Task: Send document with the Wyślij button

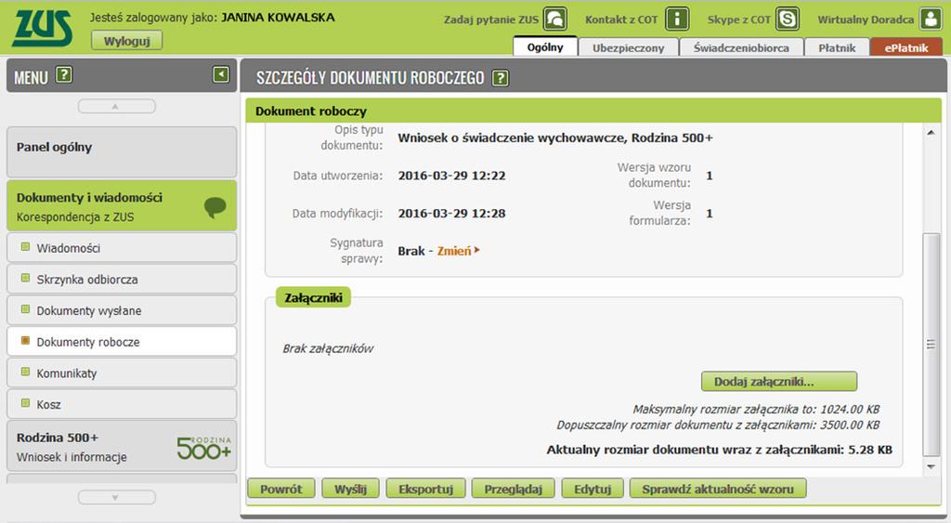Action: pyautogui.click(x=350, y=489)
